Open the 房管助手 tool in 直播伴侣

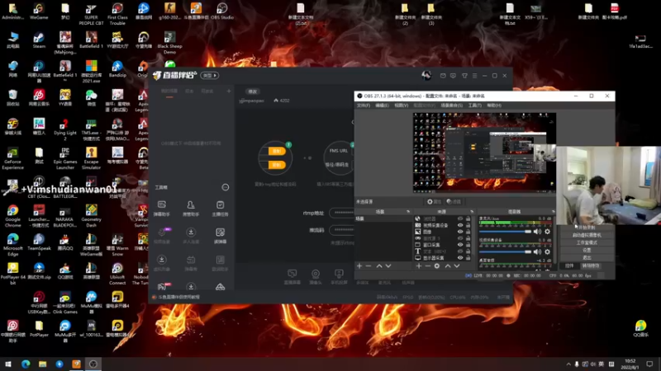pyautogui.click(x=191, y=209)
